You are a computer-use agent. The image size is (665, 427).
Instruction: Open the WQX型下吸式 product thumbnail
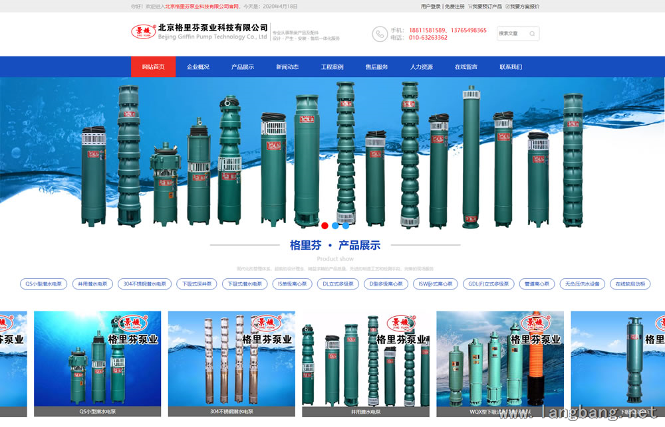coord(500,363)
